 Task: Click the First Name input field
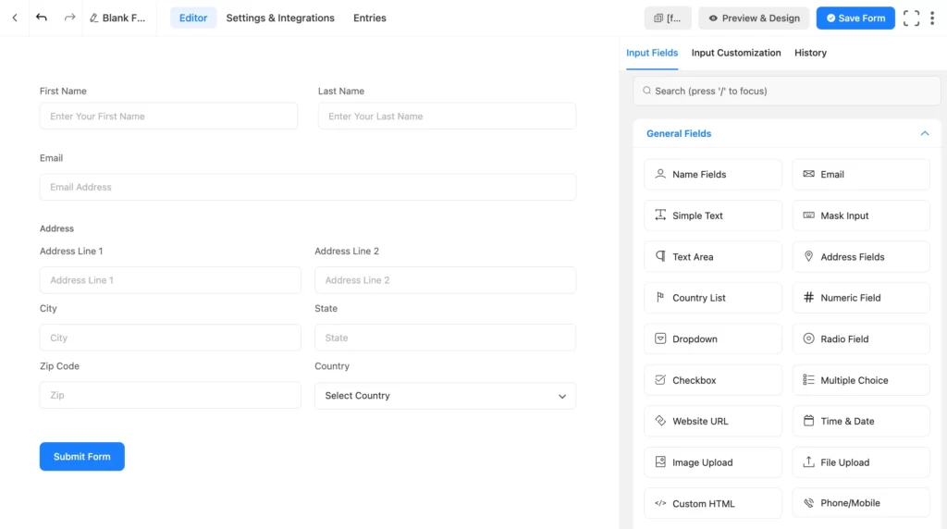[168, 116]
